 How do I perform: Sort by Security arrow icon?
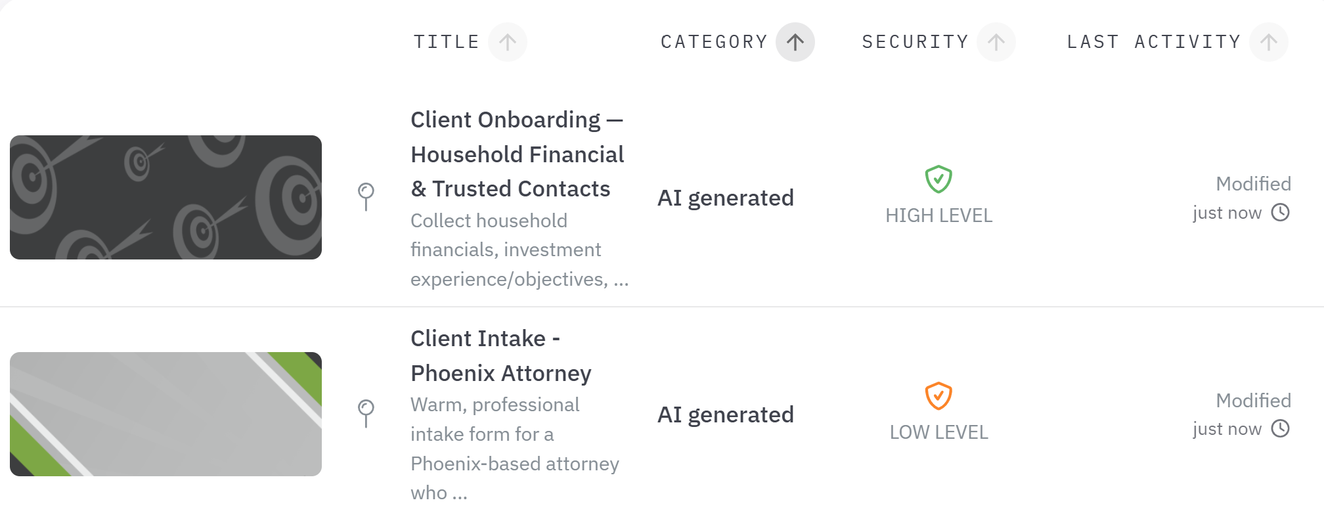(996, 42)
